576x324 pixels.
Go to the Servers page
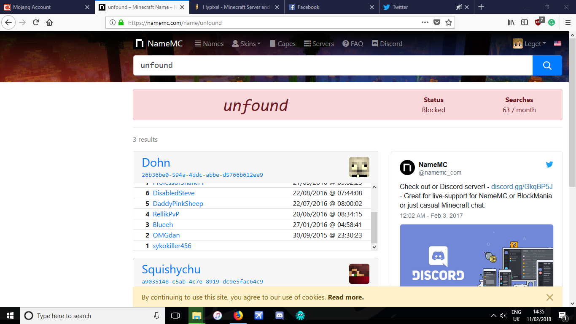(319, 43)
